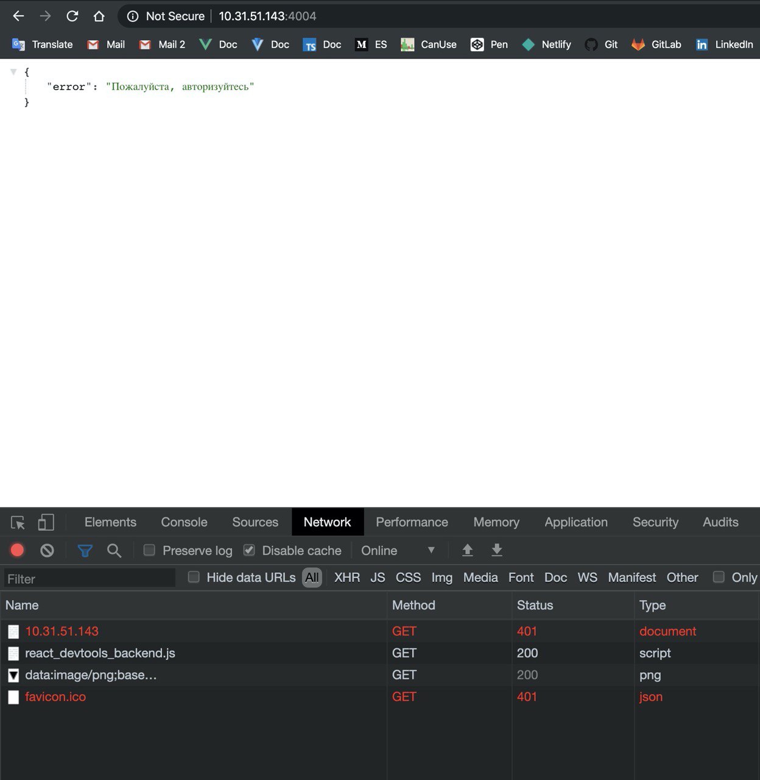760x780 pixels.
Task: Open the TS Doc bookmark
Action: [322, 44]
